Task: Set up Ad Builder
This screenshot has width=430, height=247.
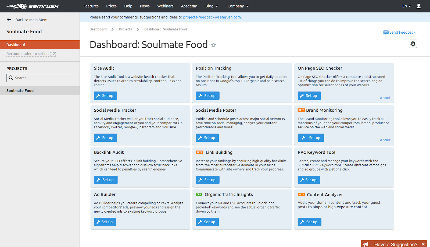Action: pyautogui.click(x=105, y=222)
